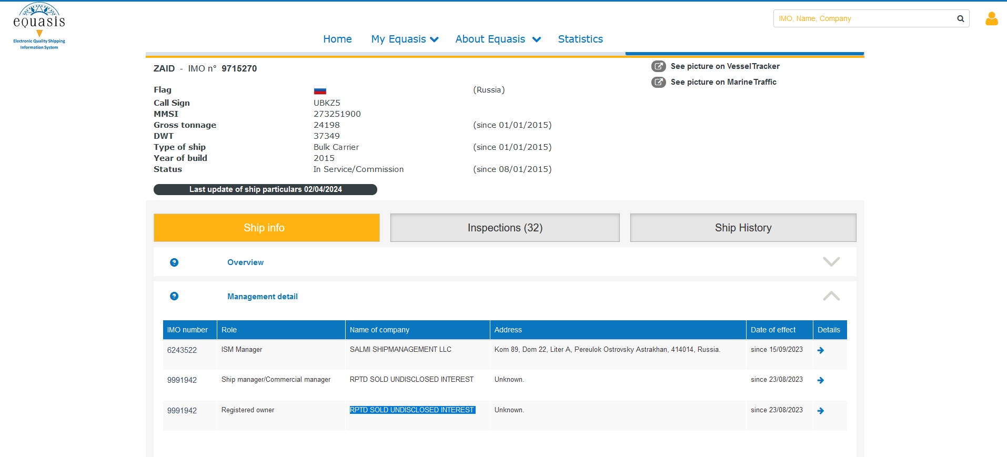Click the IMO number column header
The height and width of the screenshot is (457, 1007).
[x=190, y=330]
